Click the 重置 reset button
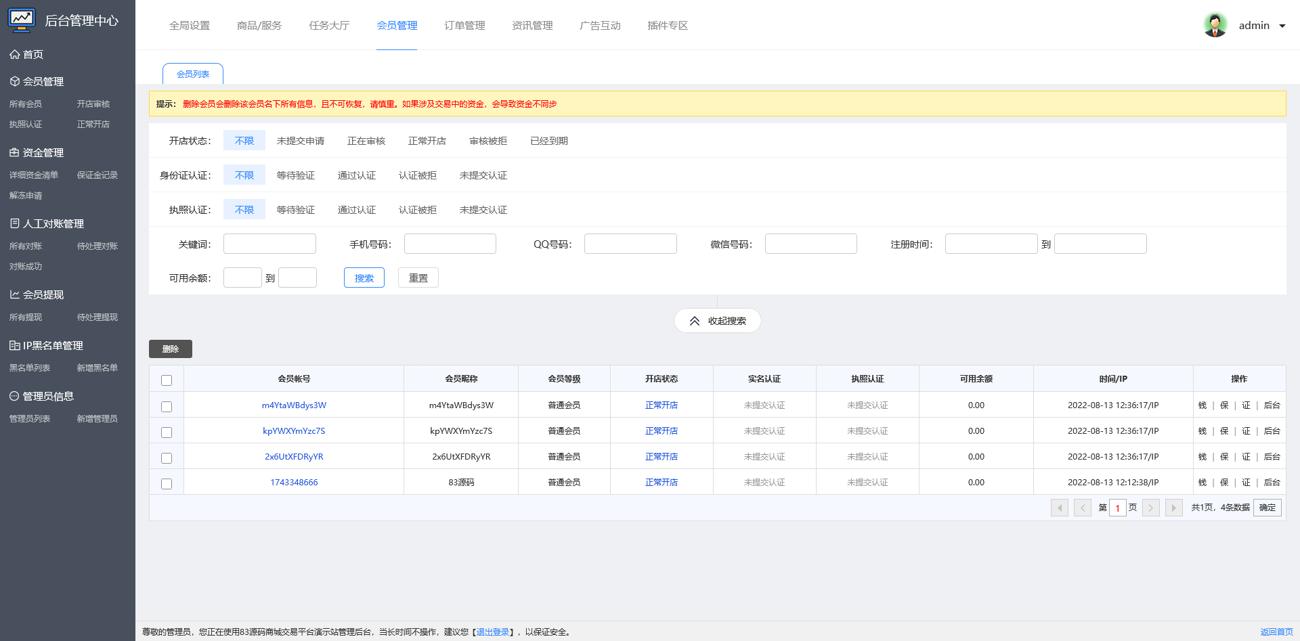1300x641 pixels. pyautogui.click(x=418, y=278)
